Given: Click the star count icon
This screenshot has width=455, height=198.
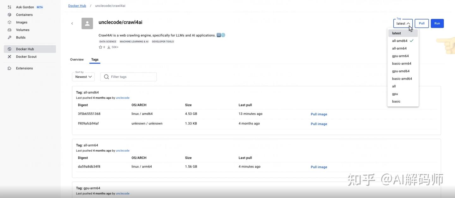Looking at the screenshot, I should pyautogui.click(x=100, y=47).
